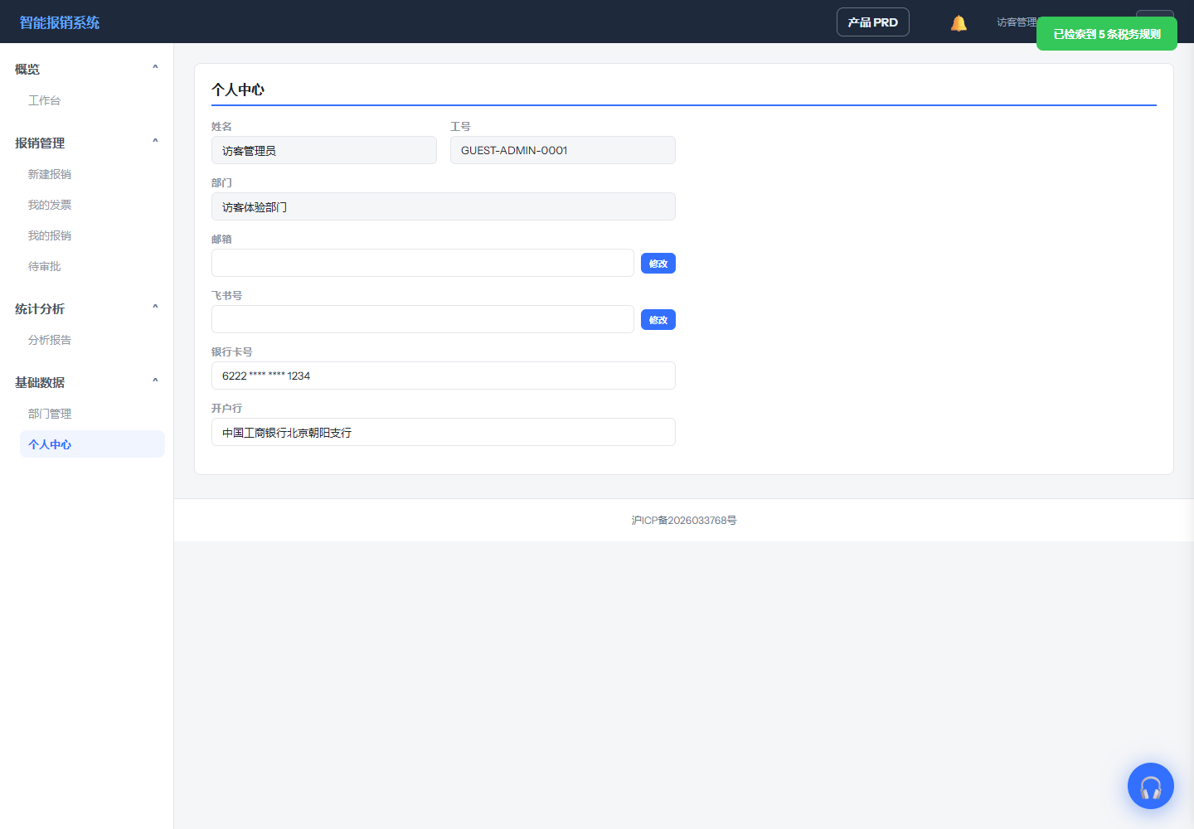This screenshot has width=1194, height=829.
Task: Go to 新建报销 menu item
Action: pos(92,174)
